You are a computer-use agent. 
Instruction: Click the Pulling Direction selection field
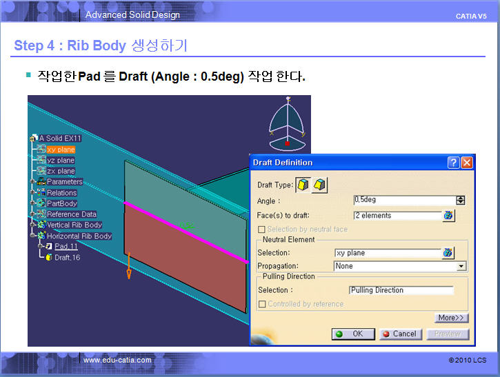click(401, 290)
